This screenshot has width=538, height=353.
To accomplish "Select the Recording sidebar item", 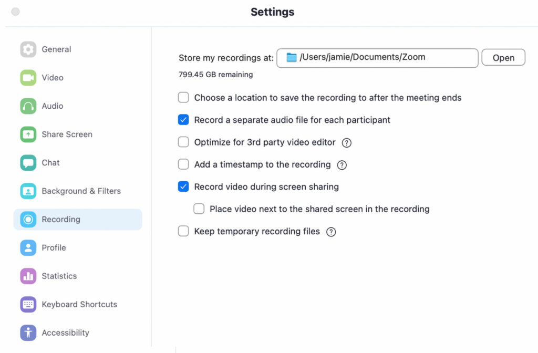I will coord(78,219).
